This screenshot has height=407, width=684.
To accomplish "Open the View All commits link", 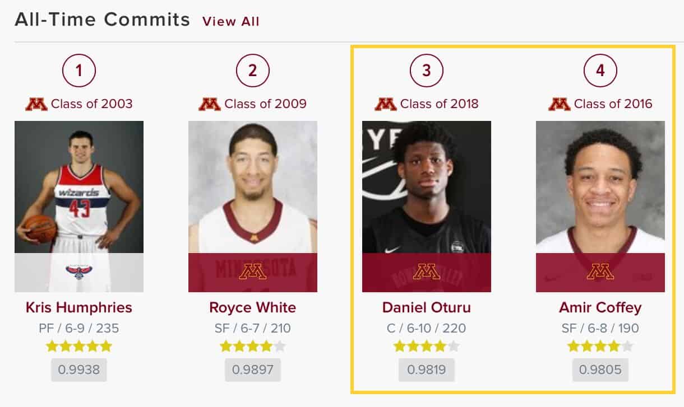I will tap(230, 21).
